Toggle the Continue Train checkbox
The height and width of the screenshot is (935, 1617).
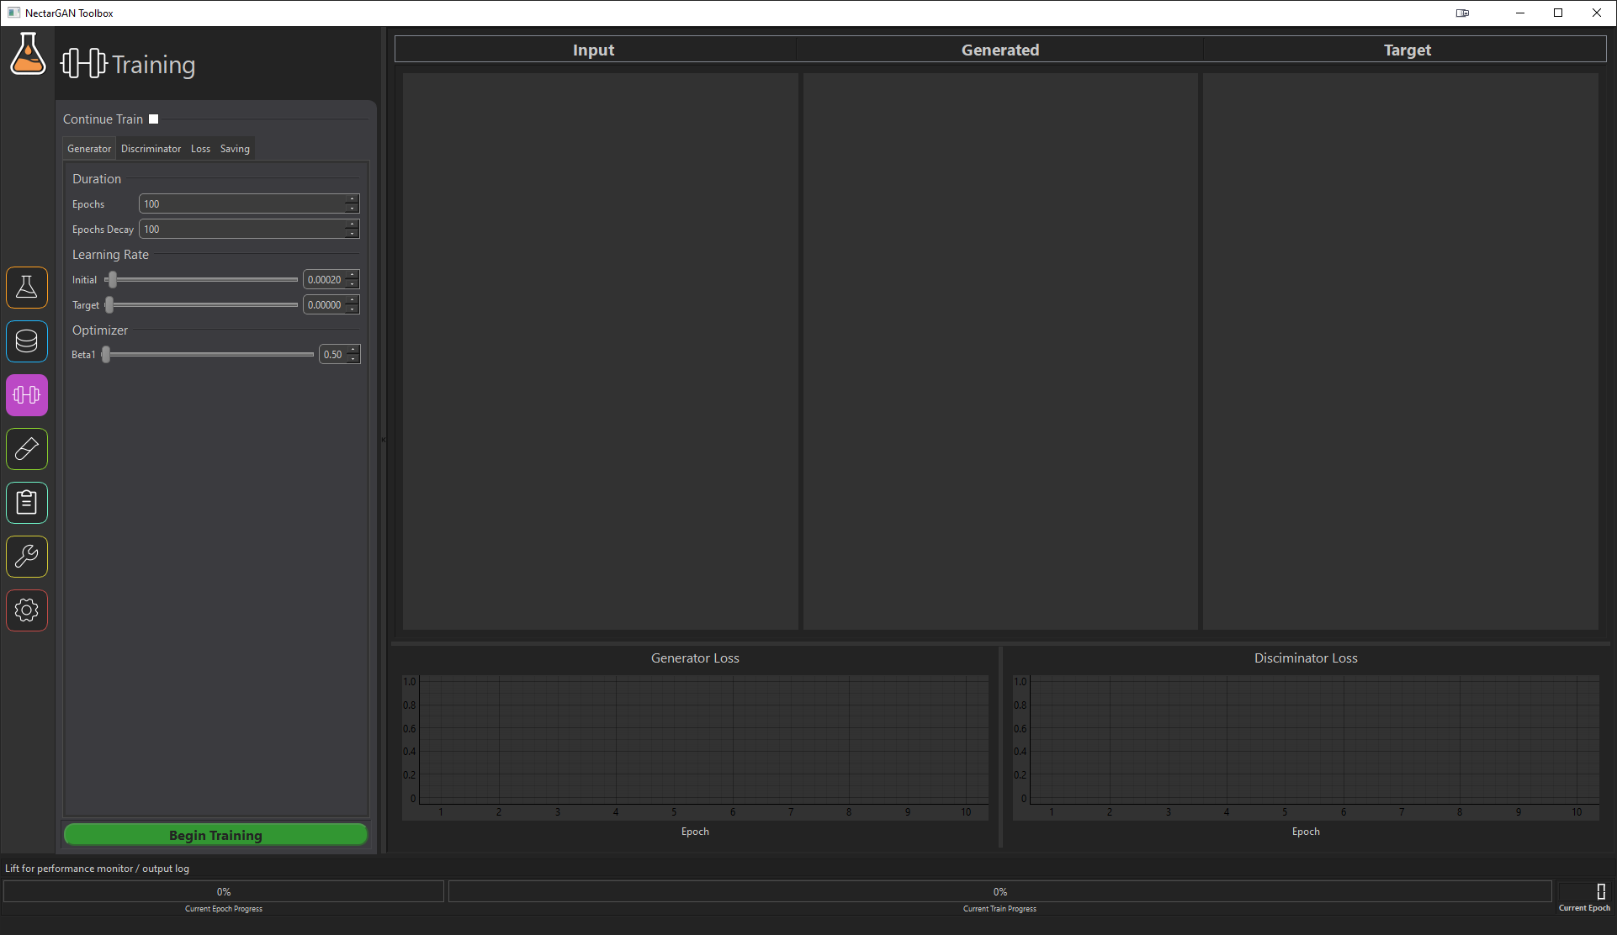(154, 119)
